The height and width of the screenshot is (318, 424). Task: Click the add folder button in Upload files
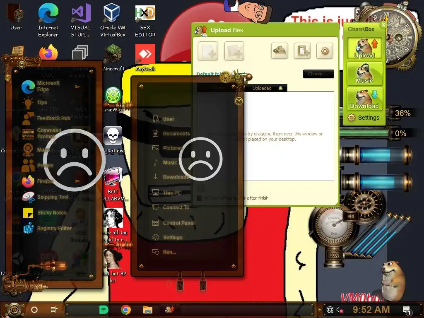pos(234,51)
